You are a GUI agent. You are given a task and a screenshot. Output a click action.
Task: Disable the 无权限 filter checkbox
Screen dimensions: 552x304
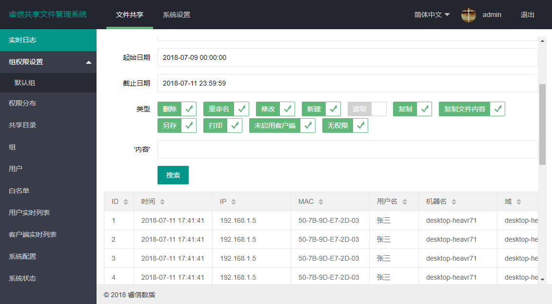pos(360,125)
